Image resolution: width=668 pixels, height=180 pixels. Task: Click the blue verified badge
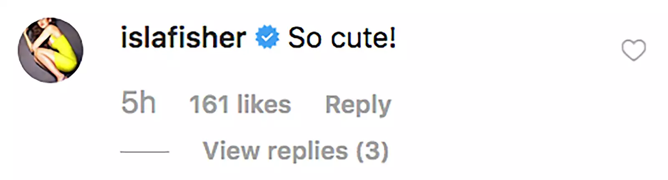tap(267, 38)
